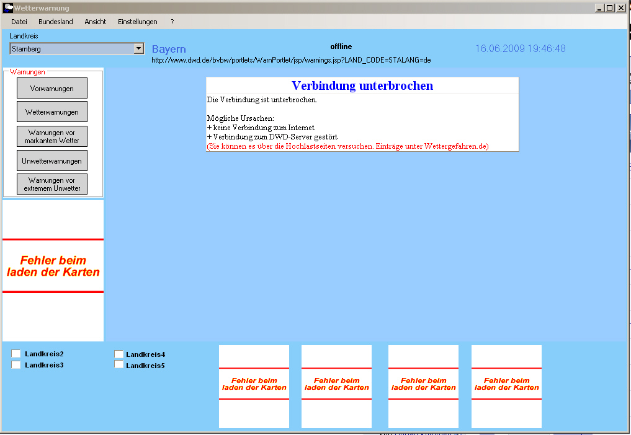Show Unwetterwarnungen

pos(52,160)
